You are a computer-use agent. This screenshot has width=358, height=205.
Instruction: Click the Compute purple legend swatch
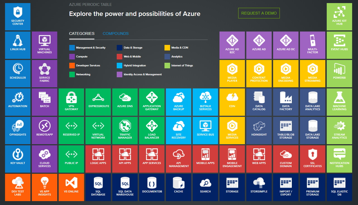(72, 57)
